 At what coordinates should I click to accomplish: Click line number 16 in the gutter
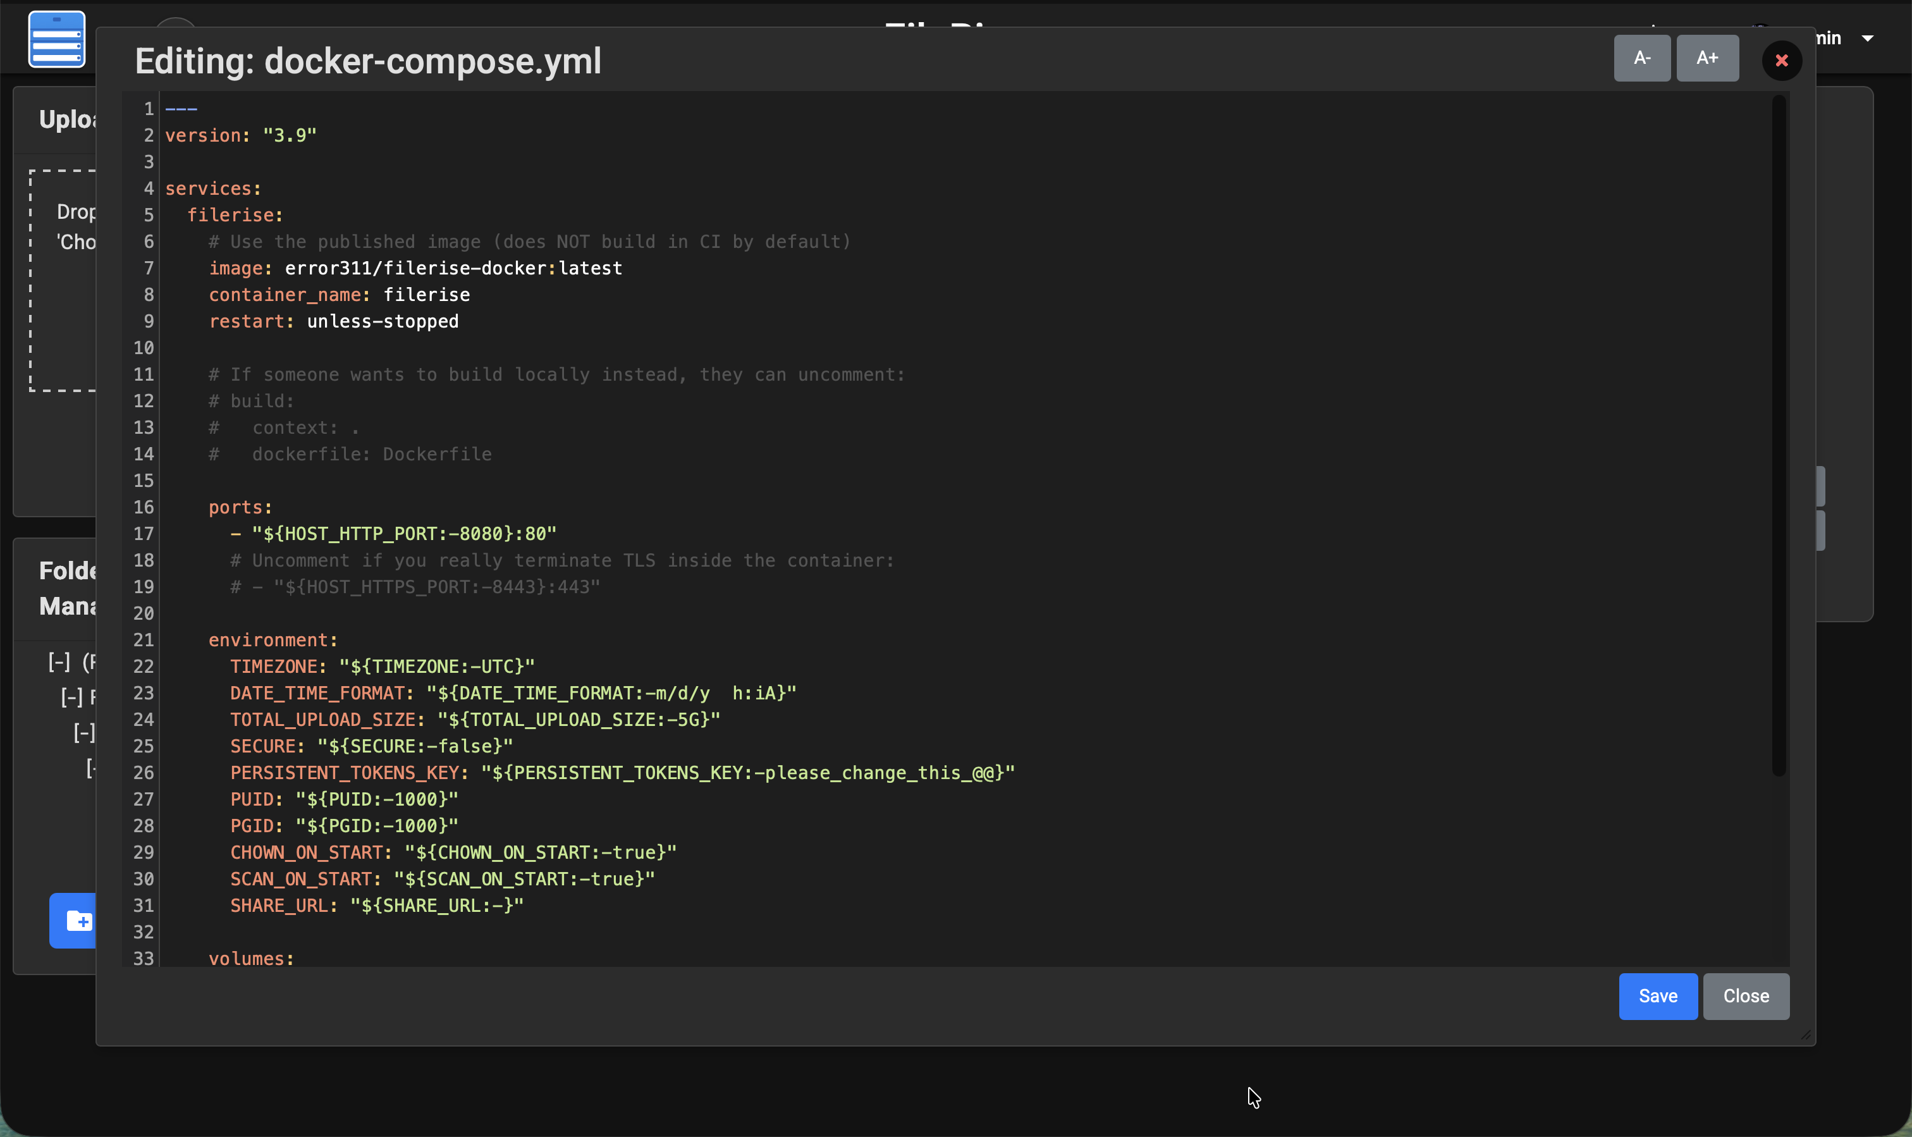coord(144,507)
